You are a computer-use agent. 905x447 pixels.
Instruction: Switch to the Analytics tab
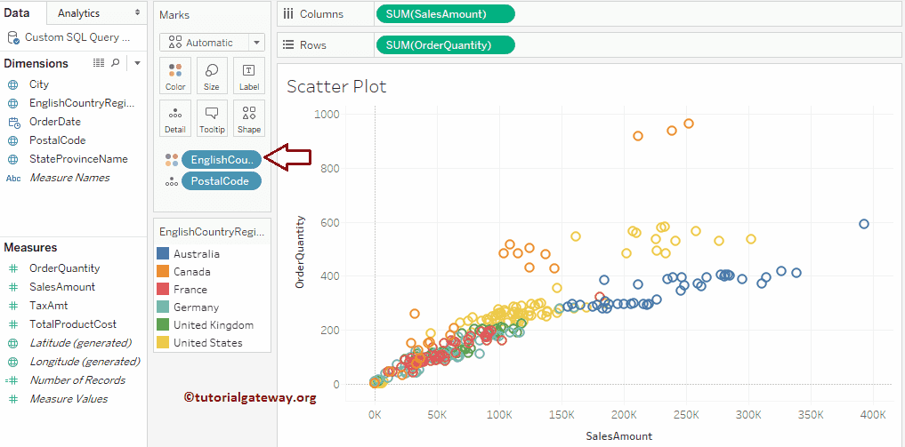click(78, 13)
